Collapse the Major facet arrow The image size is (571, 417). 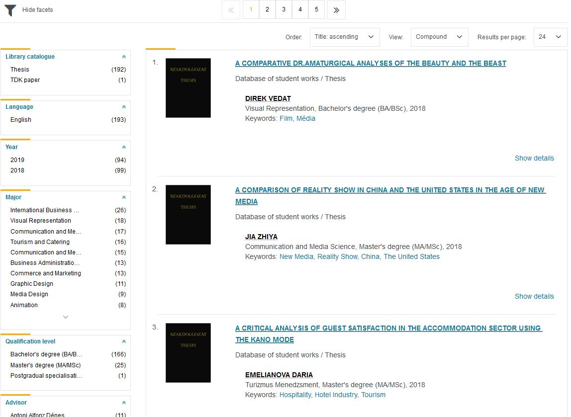click(x=124, y=198)
